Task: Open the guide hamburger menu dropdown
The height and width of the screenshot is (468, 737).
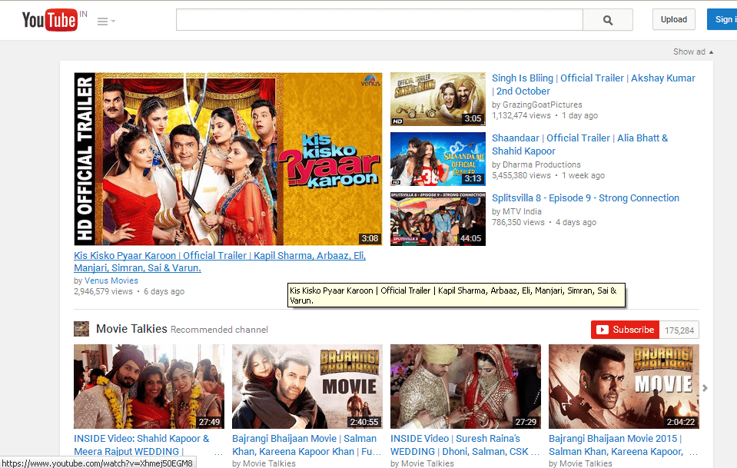Action: click(x=106, y=22)
